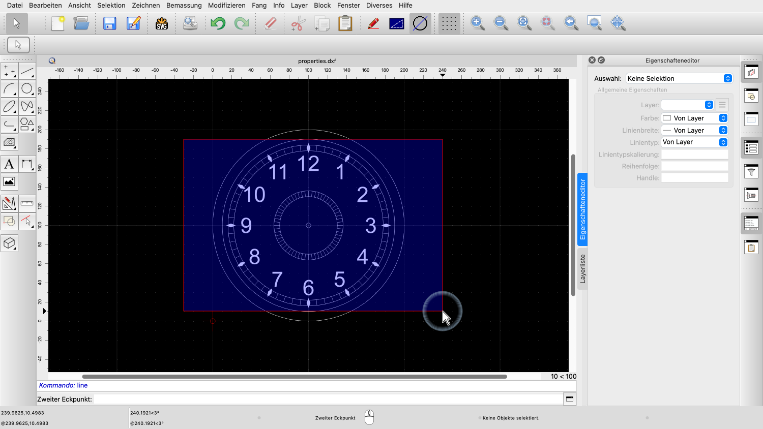Viewport: 763px width, 429px height.
Task: Open the Hatch tool
Action: (9, 142)
